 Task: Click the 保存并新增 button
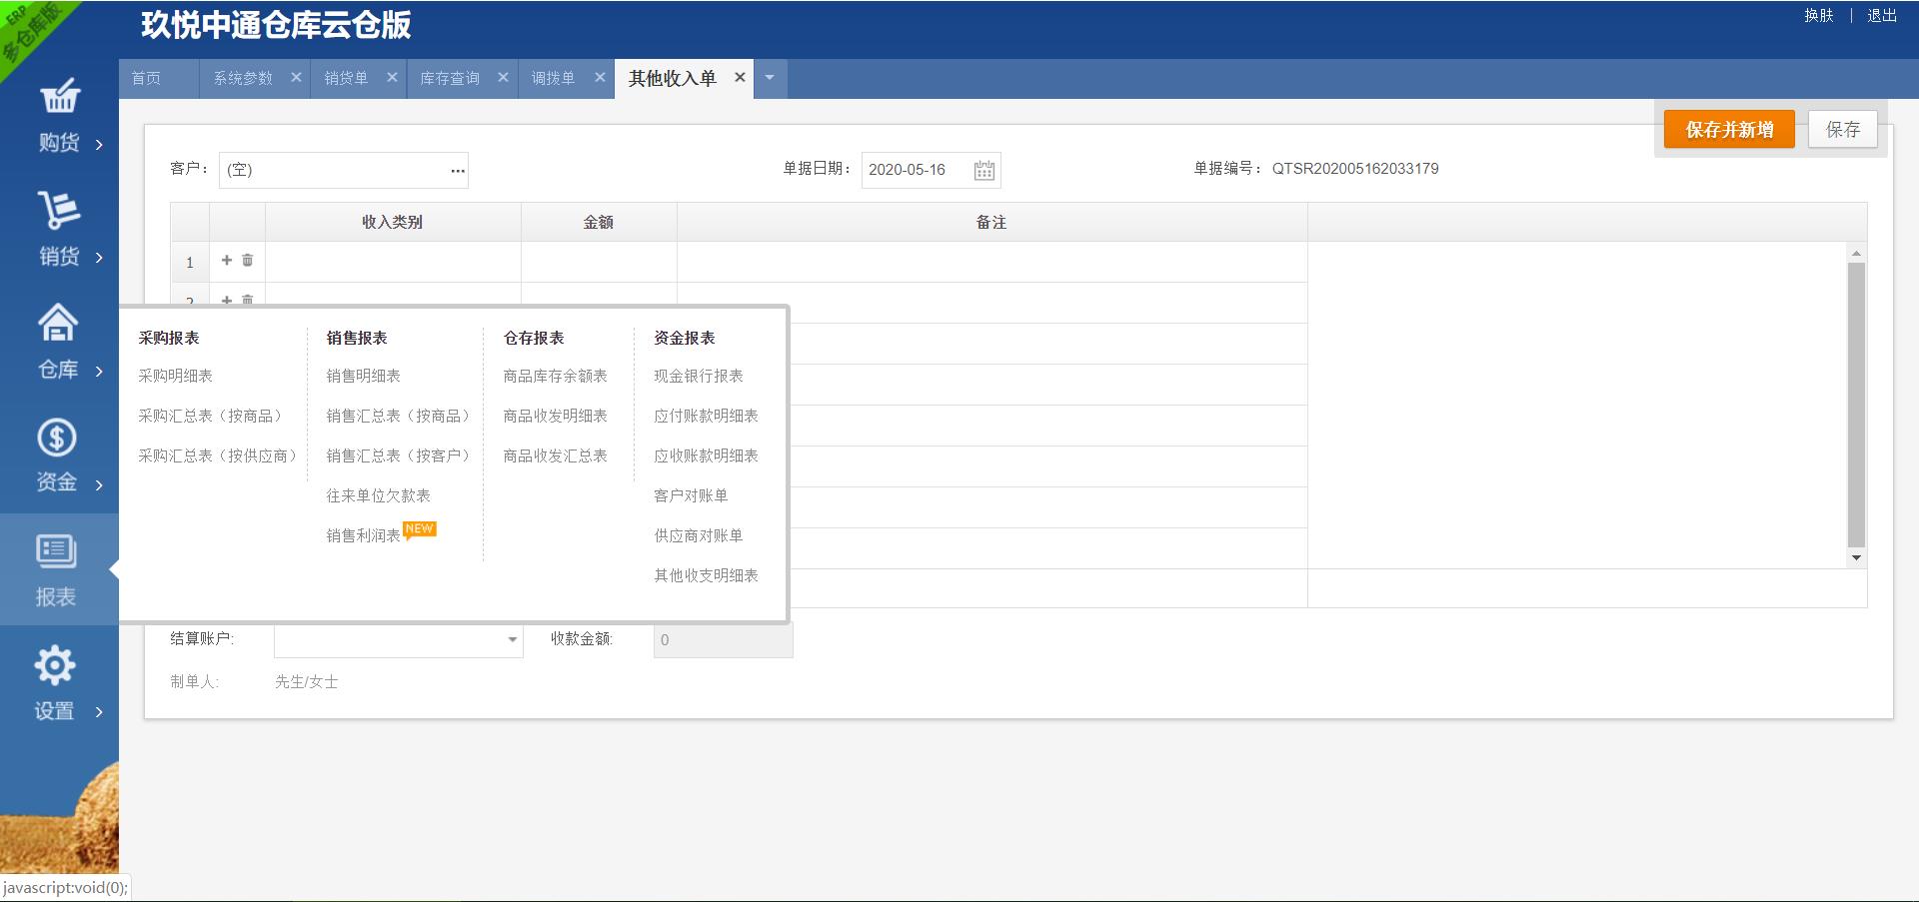pyautogui.click(x=1729, y=130)
